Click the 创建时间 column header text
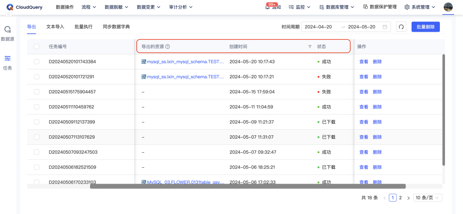The width and height of the screenshot is (463, 214). tap(238, 47)
